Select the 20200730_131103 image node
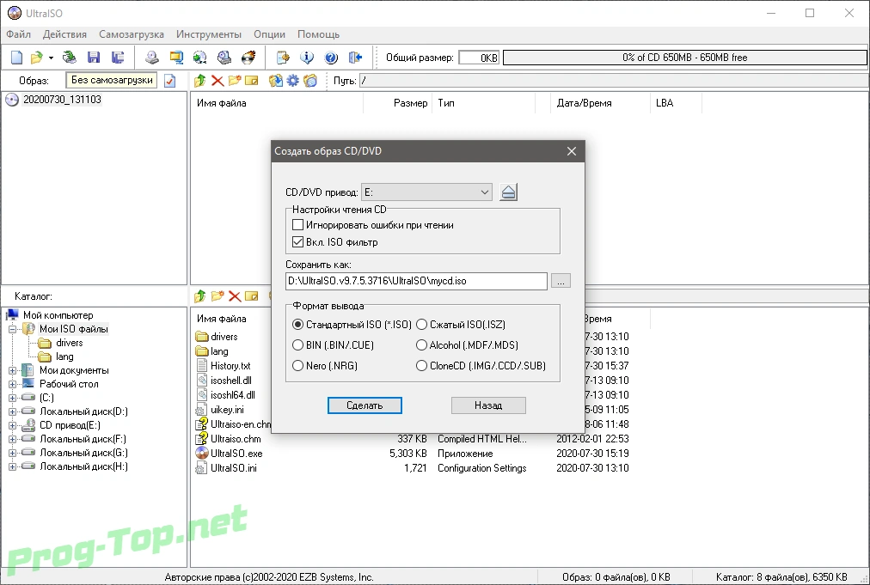870x585 pixels. click(62, 100)
